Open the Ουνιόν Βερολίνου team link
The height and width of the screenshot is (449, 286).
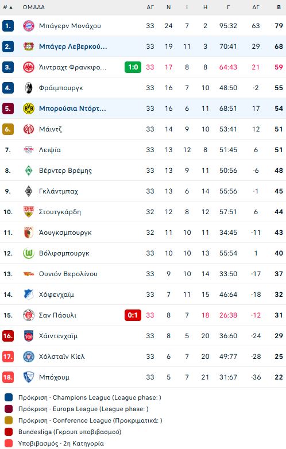pos(68,274)
